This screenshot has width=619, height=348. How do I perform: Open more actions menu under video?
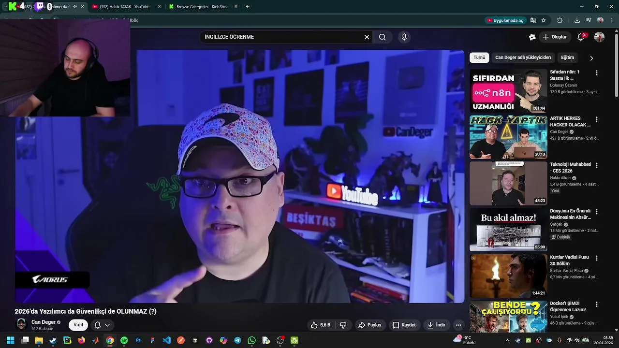coord(459,325)
